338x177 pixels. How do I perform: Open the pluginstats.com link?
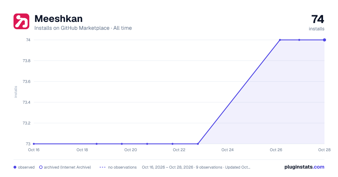click(x=304, y=167)
